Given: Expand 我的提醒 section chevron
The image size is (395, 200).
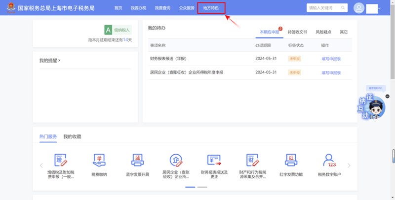Looking at the screenshot, I should point(59,61).
